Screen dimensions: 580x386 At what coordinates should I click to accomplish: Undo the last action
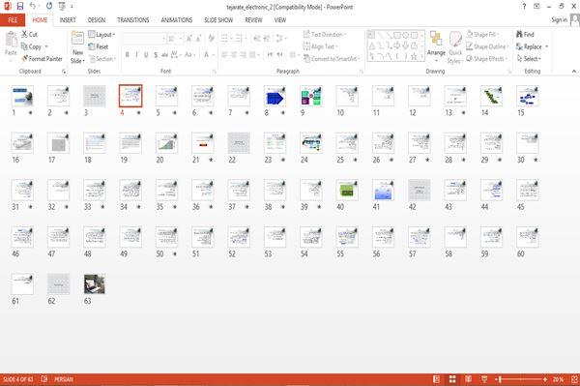(33, 6)
